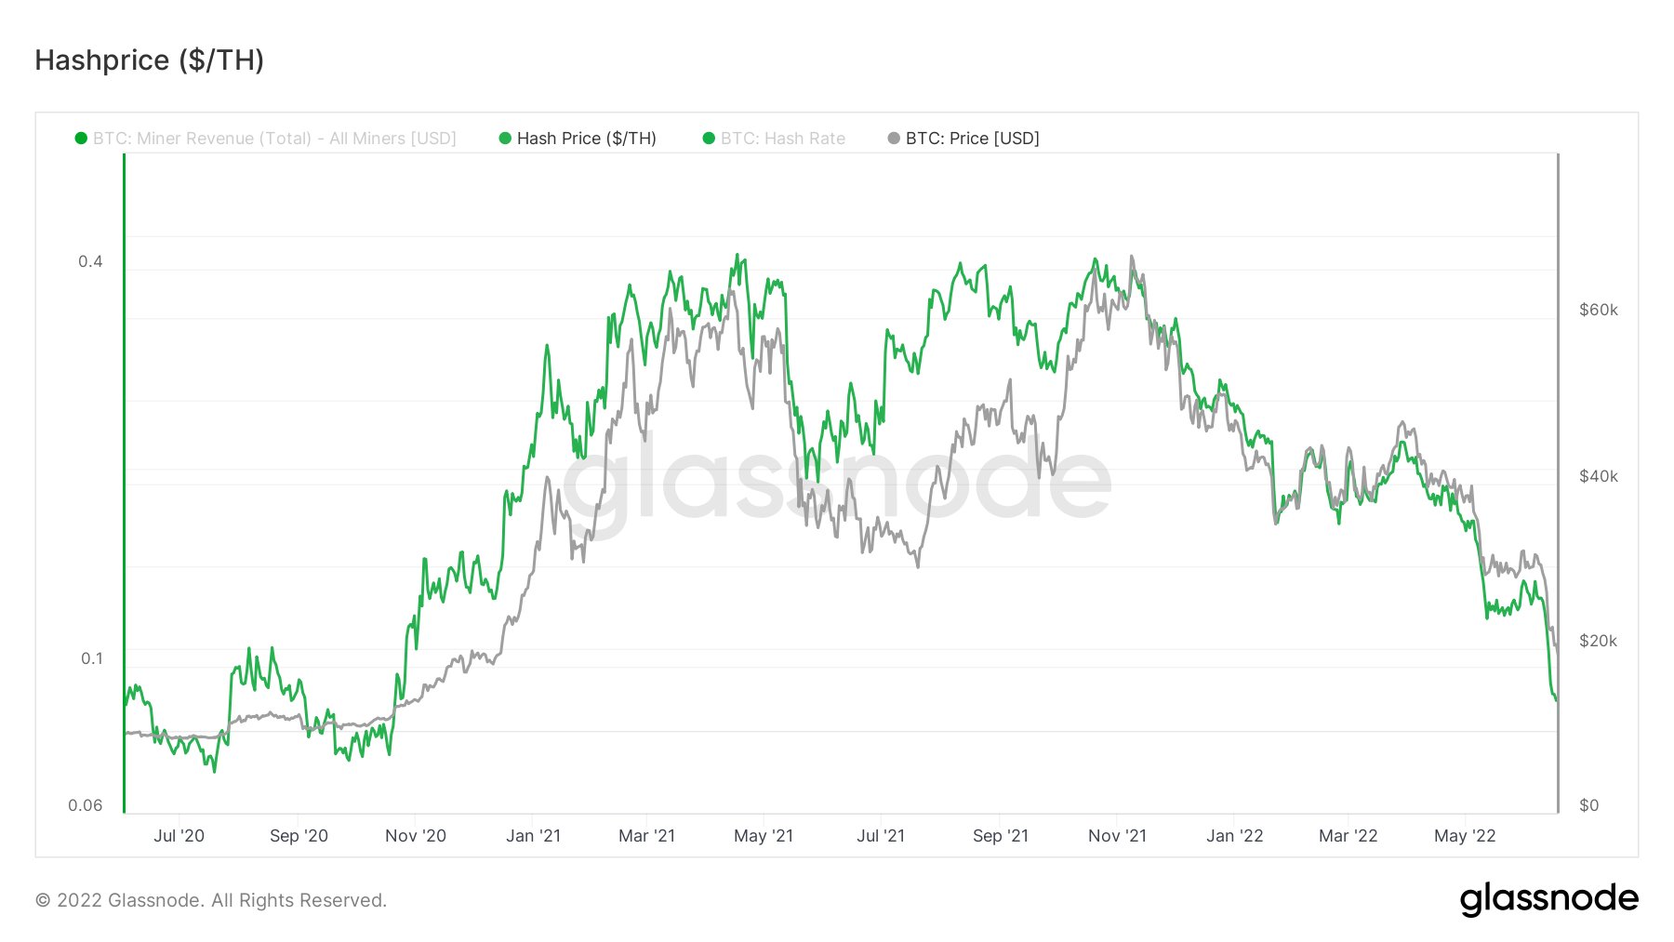Click the dot beside BTC: Miner Revenue legend
This screenshot has height=942, width=1674.
pyautogui.click(x=81, y=139)
